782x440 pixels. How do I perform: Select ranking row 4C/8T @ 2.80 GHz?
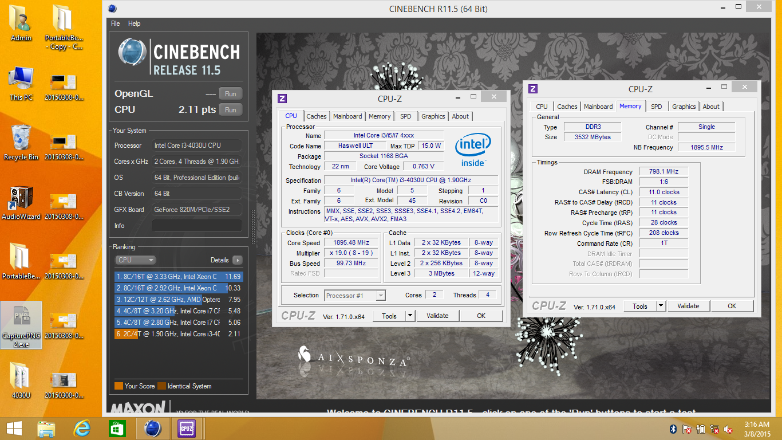coord(179,323)
